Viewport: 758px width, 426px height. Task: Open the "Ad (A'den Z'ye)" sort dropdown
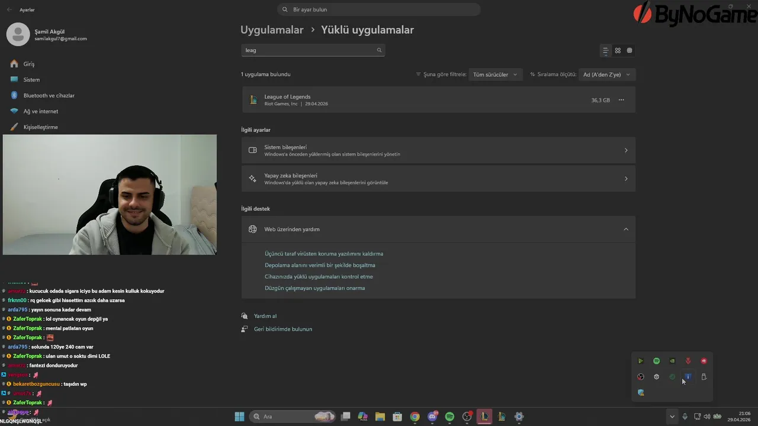[606, 75]
